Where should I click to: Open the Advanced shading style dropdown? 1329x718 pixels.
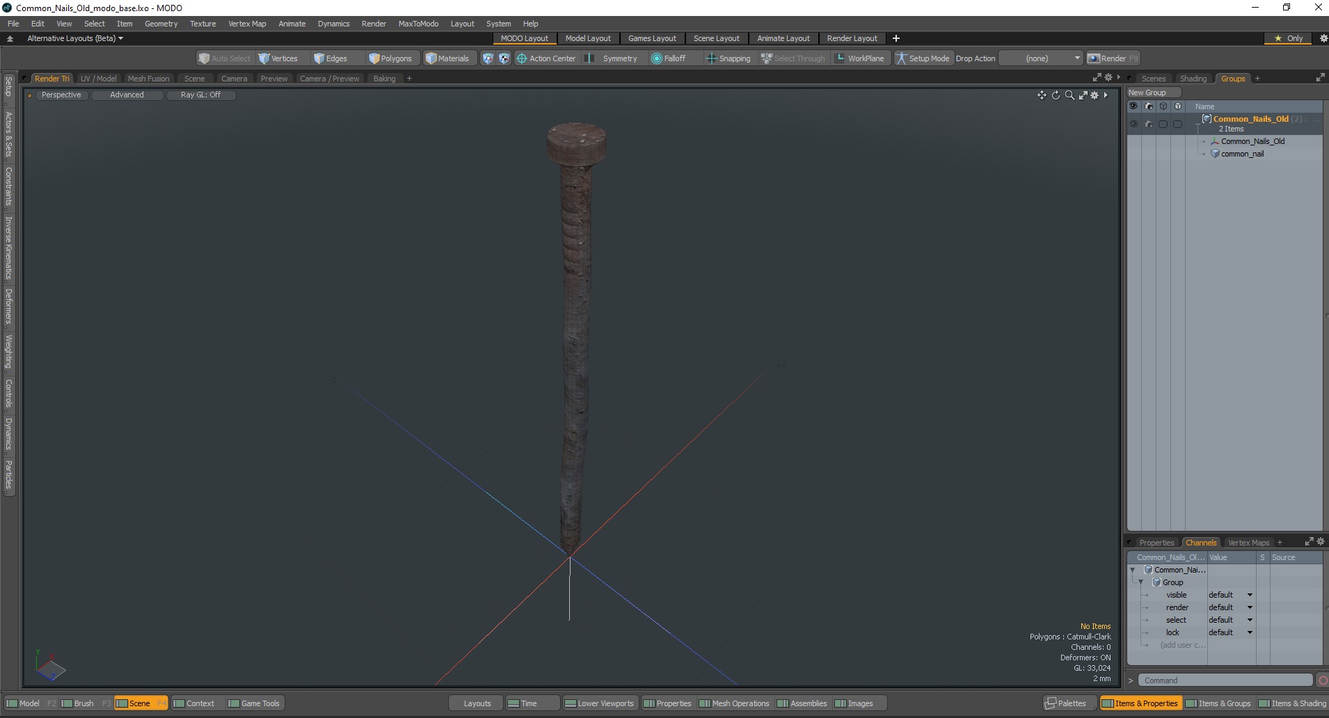pos(127,95)
